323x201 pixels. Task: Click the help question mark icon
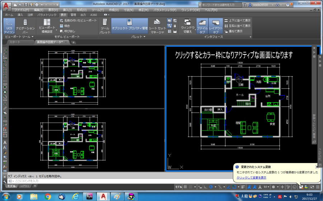pos(288,5)
